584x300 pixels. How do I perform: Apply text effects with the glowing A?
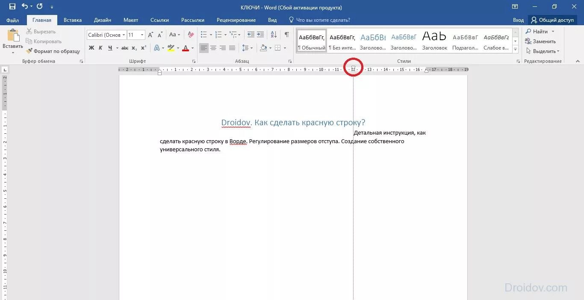(157, 48)
